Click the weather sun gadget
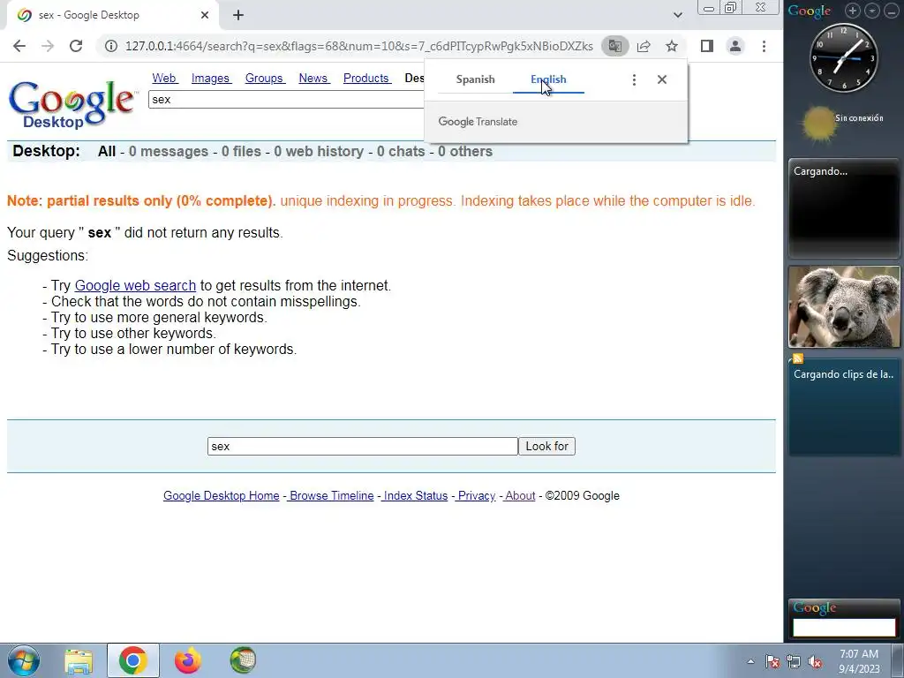This screenshot has height=678, width=904. click(x=818, y=124)
